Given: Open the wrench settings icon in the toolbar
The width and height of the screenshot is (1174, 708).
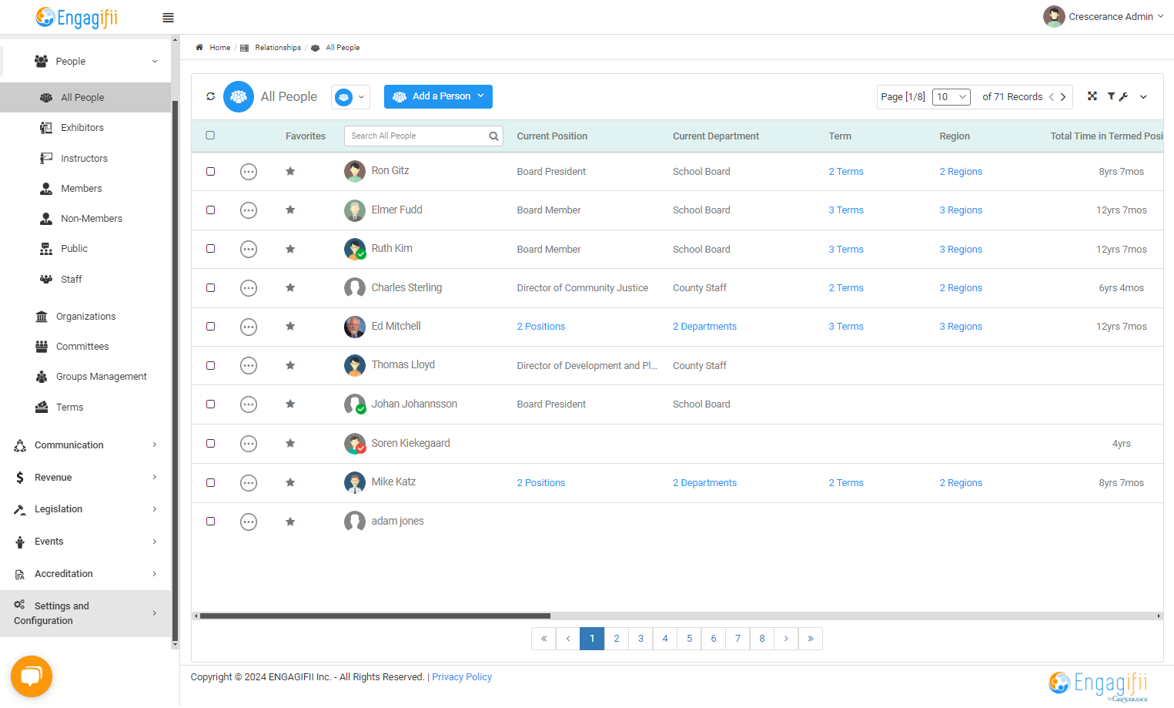Looking at the screenshot, I should (1123, 96).
